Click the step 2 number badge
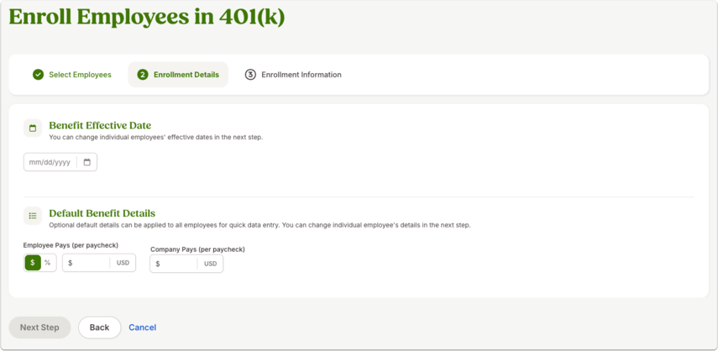Image resolution: width=718 pixels, height=351 pixels. (x=143, y=75)
